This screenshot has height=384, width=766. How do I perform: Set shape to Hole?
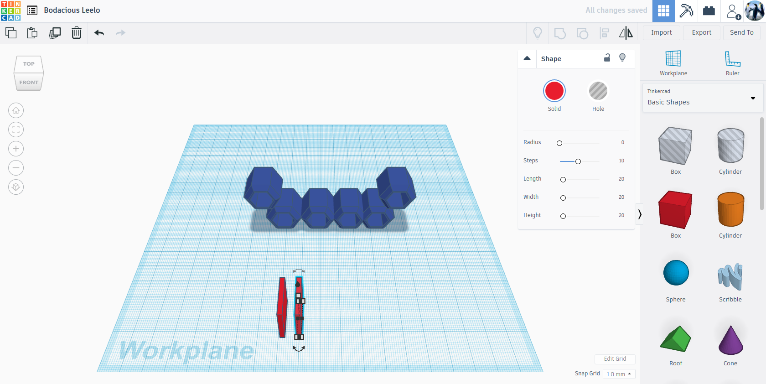tap(598, 91)
